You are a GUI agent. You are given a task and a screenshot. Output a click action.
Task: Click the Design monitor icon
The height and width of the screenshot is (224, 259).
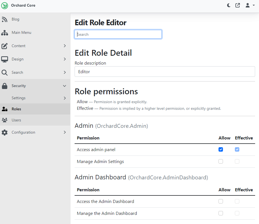[4, 59]
